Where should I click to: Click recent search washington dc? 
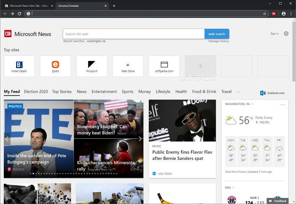96,41
